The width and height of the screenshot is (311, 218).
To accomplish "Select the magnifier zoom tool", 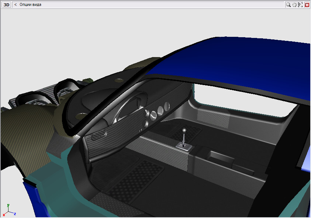I will click(x=288, y=5).
